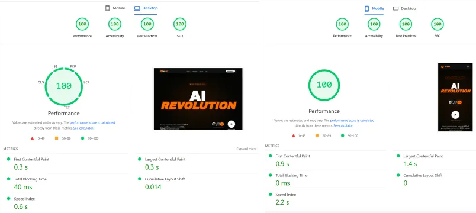The image size is (476, 213).
Task: Click the SEO score gauge in mobile report
Action: [x=438, y=24]
